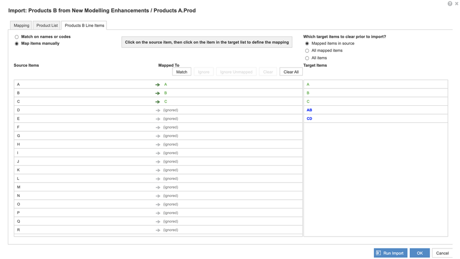
Task: Close the import dialog with X
Action: (x=456, y=4)
